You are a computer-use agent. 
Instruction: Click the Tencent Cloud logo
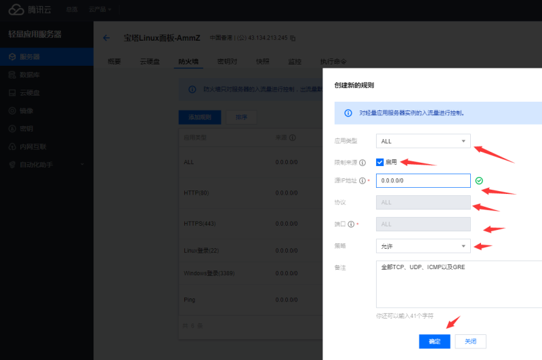[x=30, y=9]
